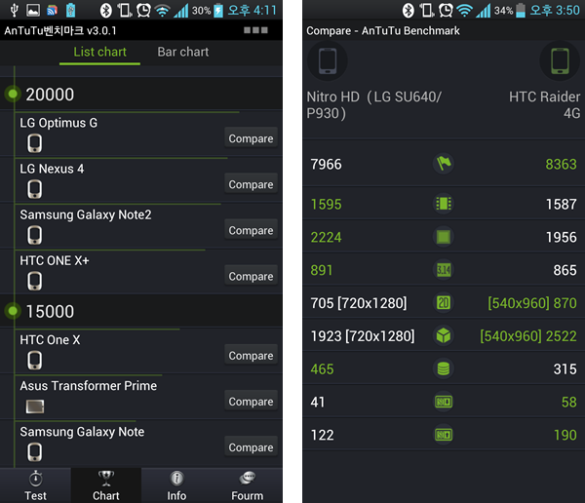Tap the USB icon in left status bar
The image size is (585, 503).
(x=15, y=10)
